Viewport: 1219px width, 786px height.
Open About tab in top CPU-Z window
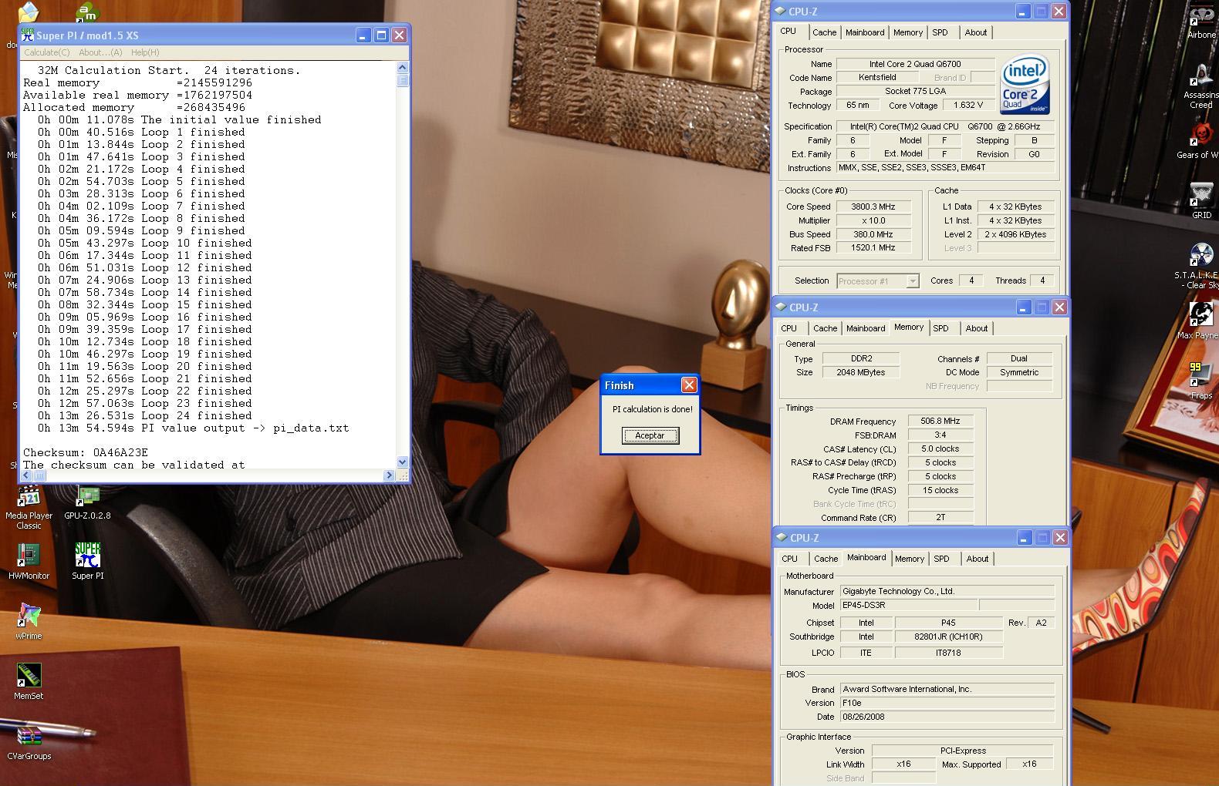click(x=975, y=32)
